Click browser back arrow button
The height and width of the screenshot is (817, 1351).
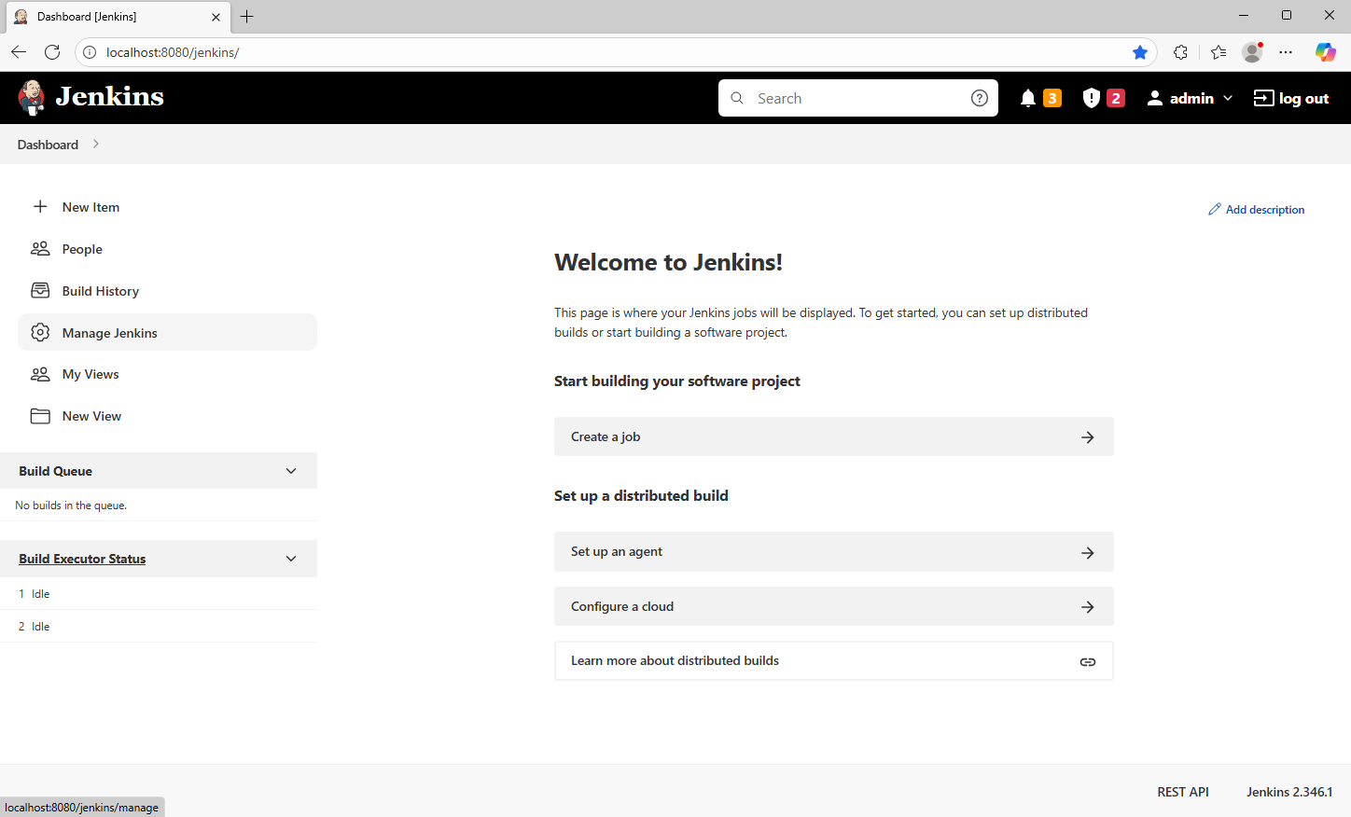click(x=19, y=52)
